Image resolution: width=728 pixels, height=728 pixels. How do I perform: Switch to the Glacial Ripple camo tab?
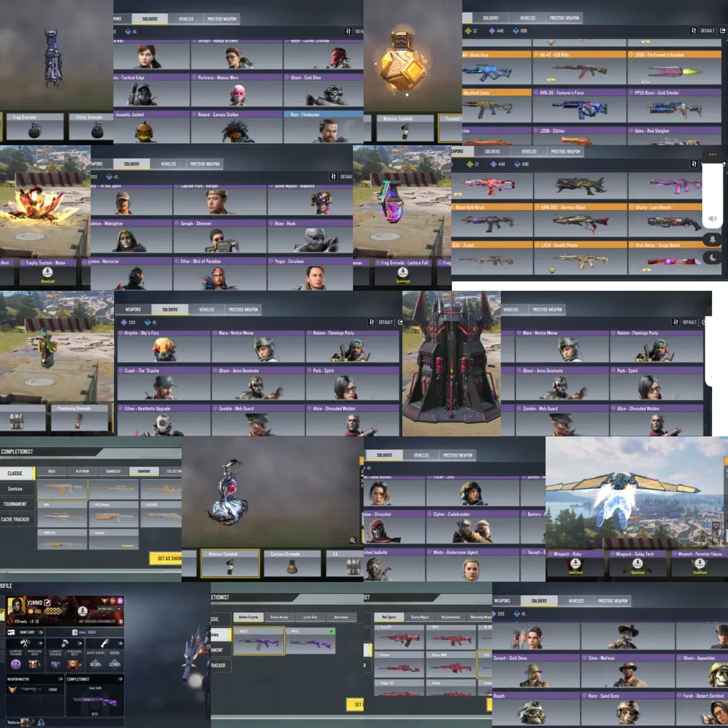[420, 617]
